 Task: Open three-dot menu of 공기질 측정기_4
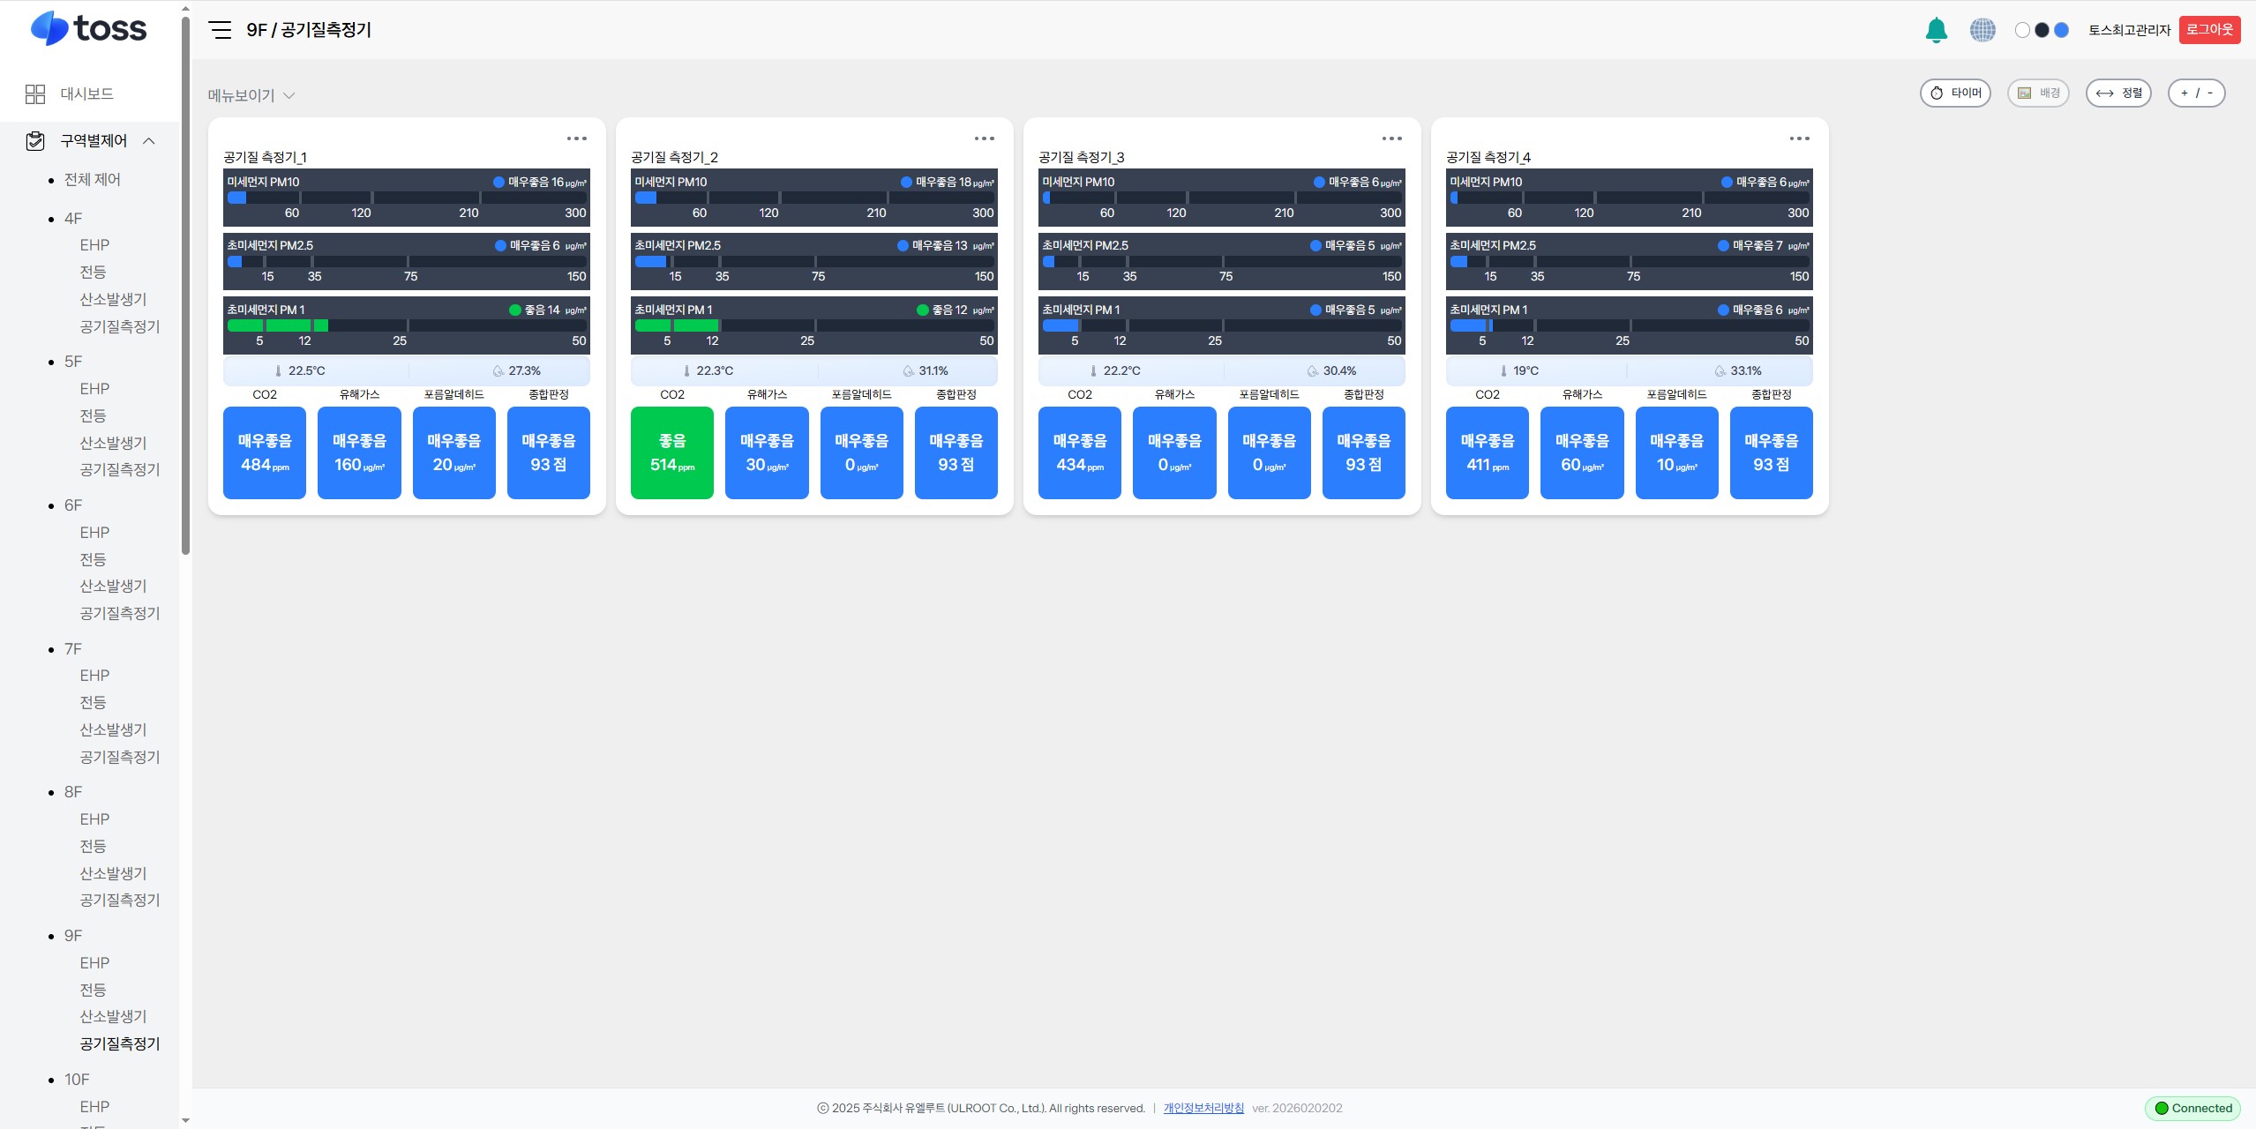tap(1799, 138)
